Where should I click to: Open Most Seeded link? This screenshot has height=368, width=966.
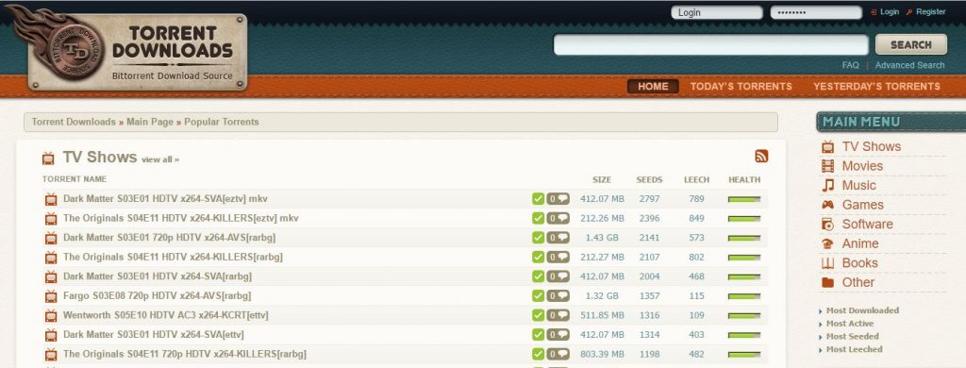pyautogui.click(x=852, y=337)
